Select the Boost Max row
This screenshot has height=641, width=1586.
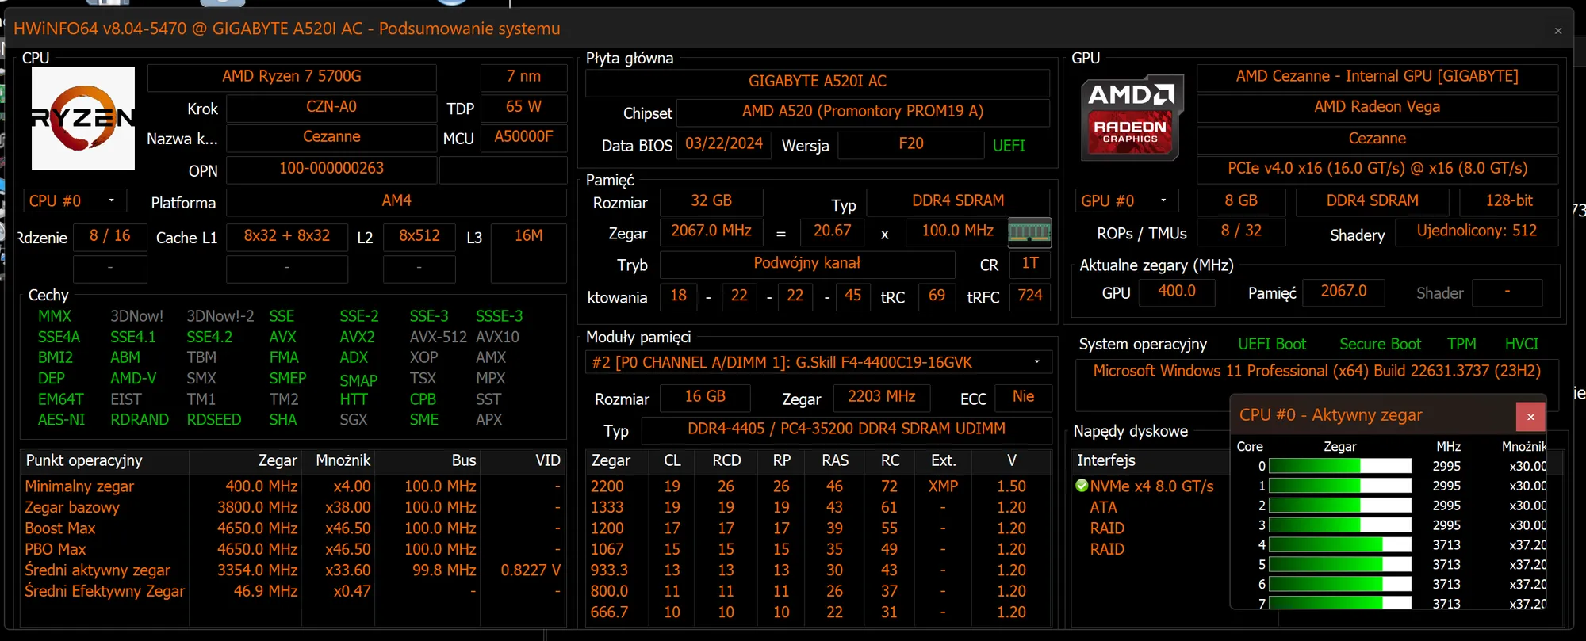click(x=292, y=528)
